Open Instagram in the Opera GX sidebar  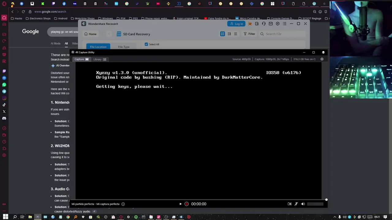(x=4, y=98)
